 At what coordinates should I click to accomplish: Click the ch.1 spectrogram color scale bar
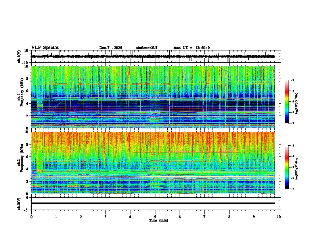click(287, 102)
